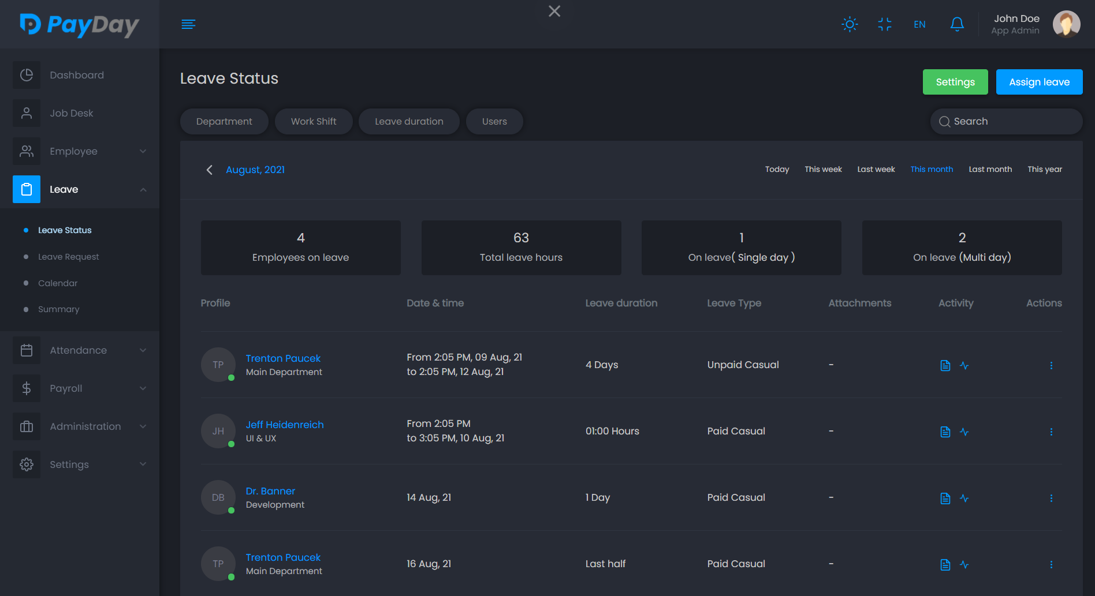Click the Assign leave button
Image resolution: width=1095 pixels, height=596 pixels.
(x=1039, y=82)
